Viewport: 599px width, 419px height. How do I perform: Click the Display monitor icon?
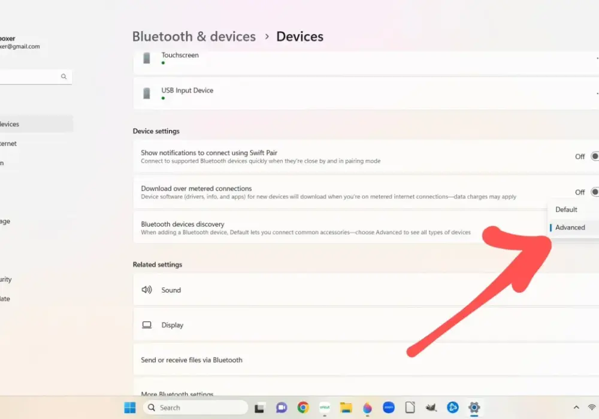tap(147, 325)
